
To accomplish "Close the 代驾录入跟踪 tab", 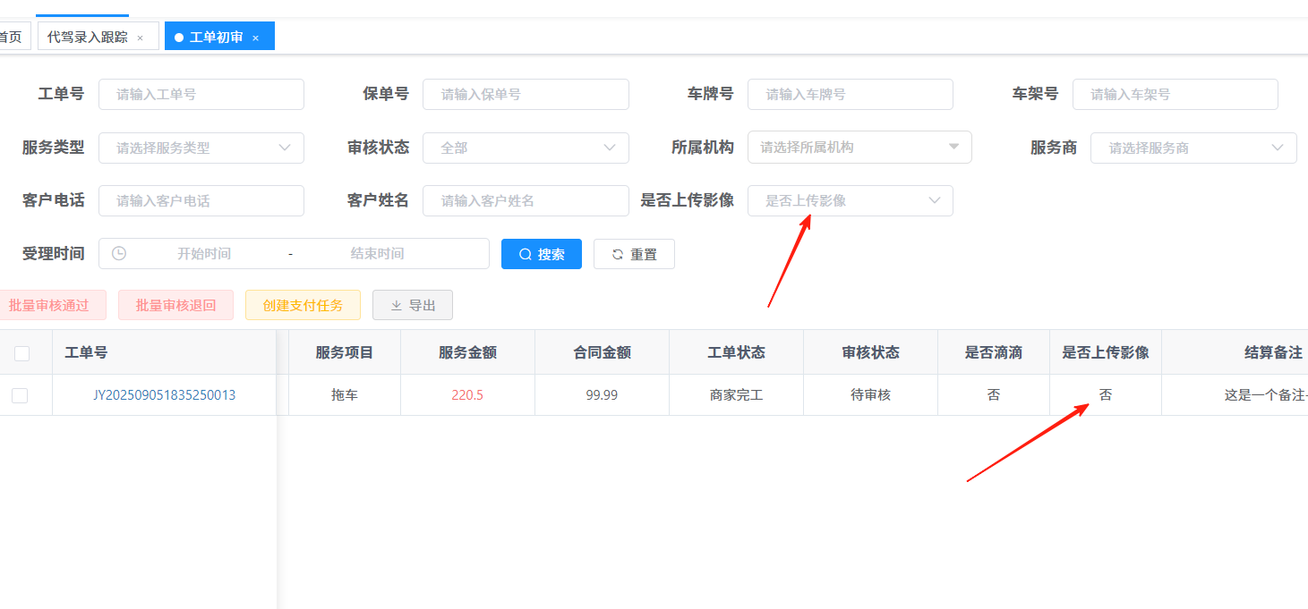I will point(140,38).
